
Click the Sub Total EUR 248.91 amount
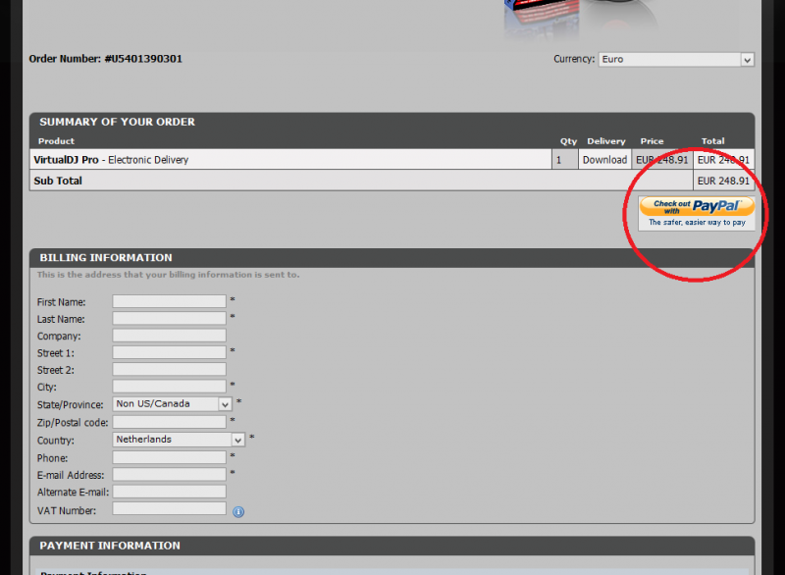723,181
